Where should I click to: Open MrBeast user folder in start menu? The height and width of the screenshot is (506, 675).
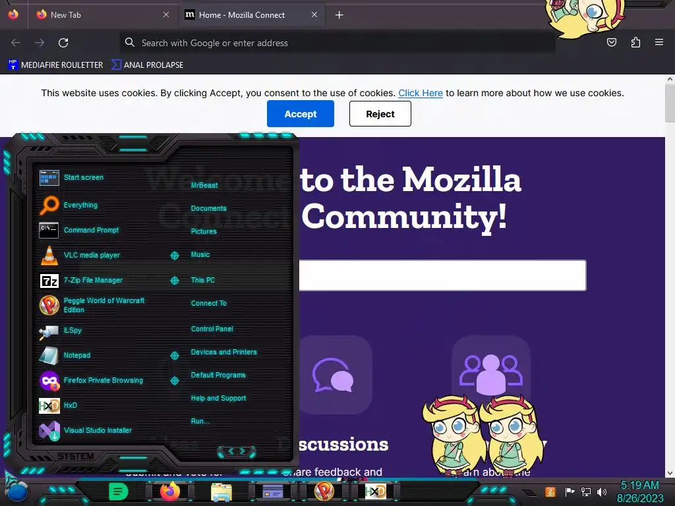pos(204,185)
